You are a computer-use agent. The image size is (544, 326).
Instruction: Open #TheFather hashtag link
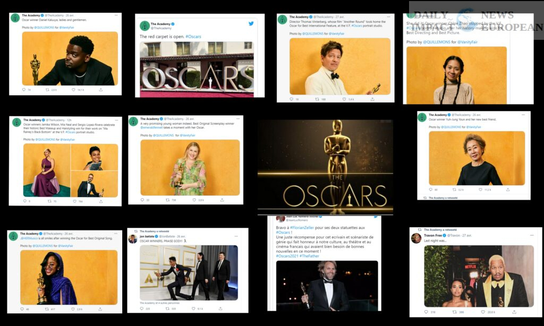[309, 256]
